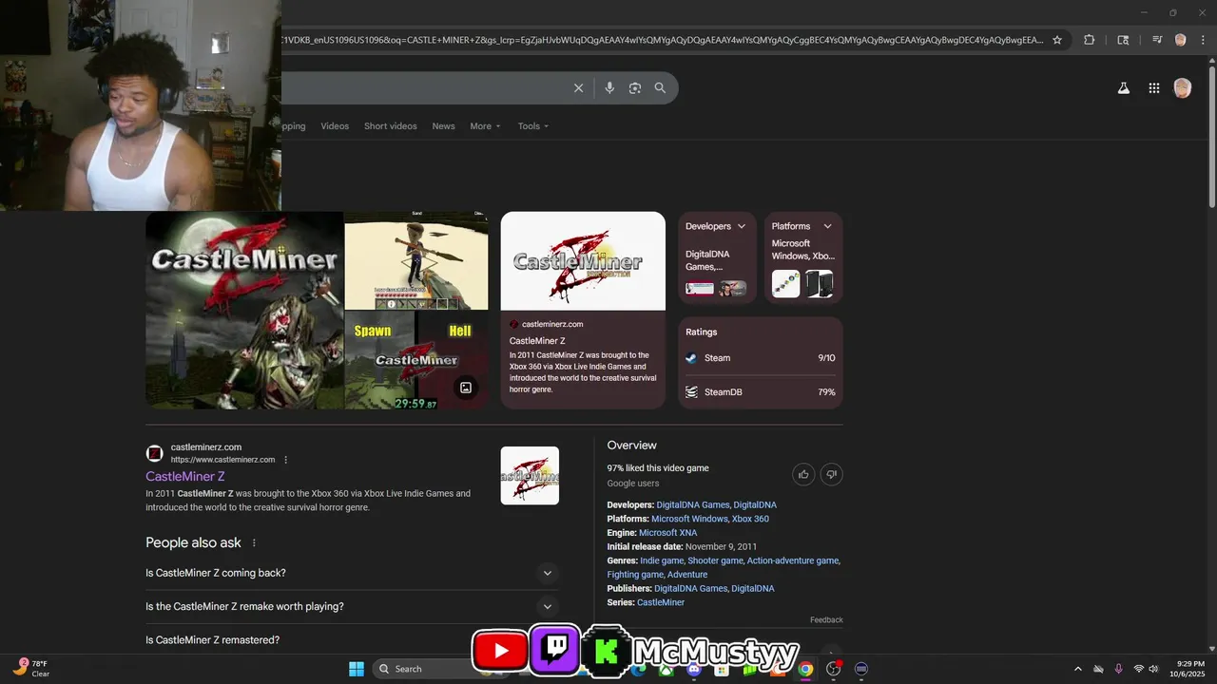Open the Indie game genre link
The height and width of the screenshot is (684, 1217).
point(662,560)
